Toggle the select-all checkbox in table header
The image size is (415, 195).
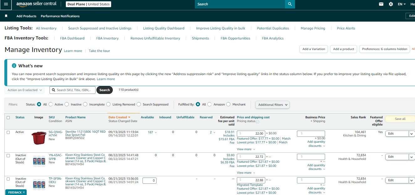8,118
